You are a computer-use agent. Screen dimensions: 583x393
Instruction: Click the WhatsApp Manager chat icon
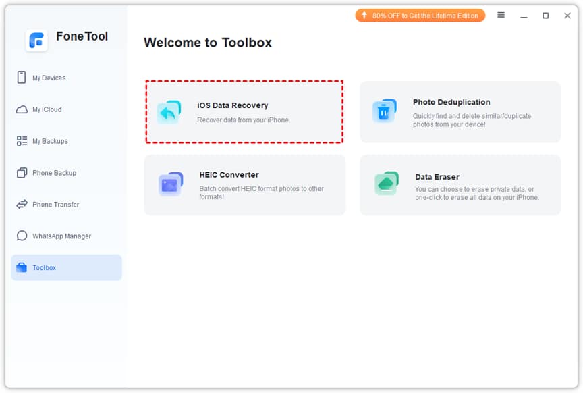click(22, 236)
